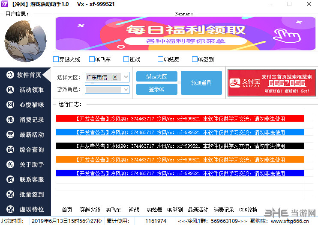This screenshot has width=318, height=225.
Task: Click the 广东电信一区 combo box field
Action: click(x=107, y=77)
